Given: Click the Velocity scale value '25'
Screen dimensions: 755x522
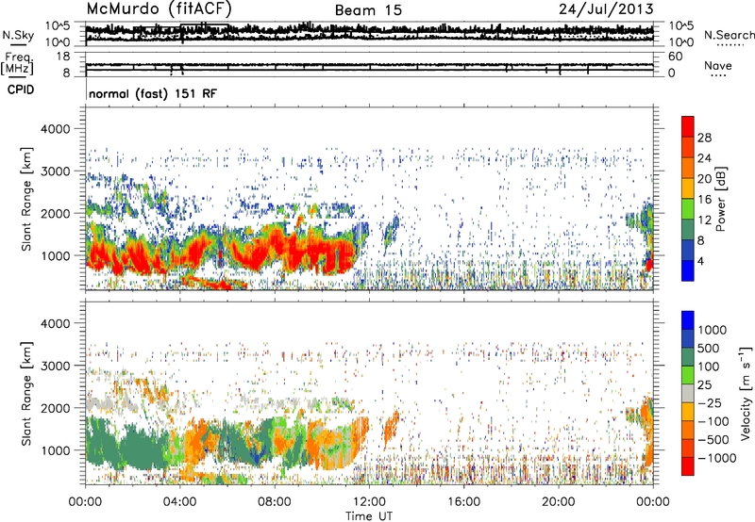Looking at the screenshot, I should (704, 384).
